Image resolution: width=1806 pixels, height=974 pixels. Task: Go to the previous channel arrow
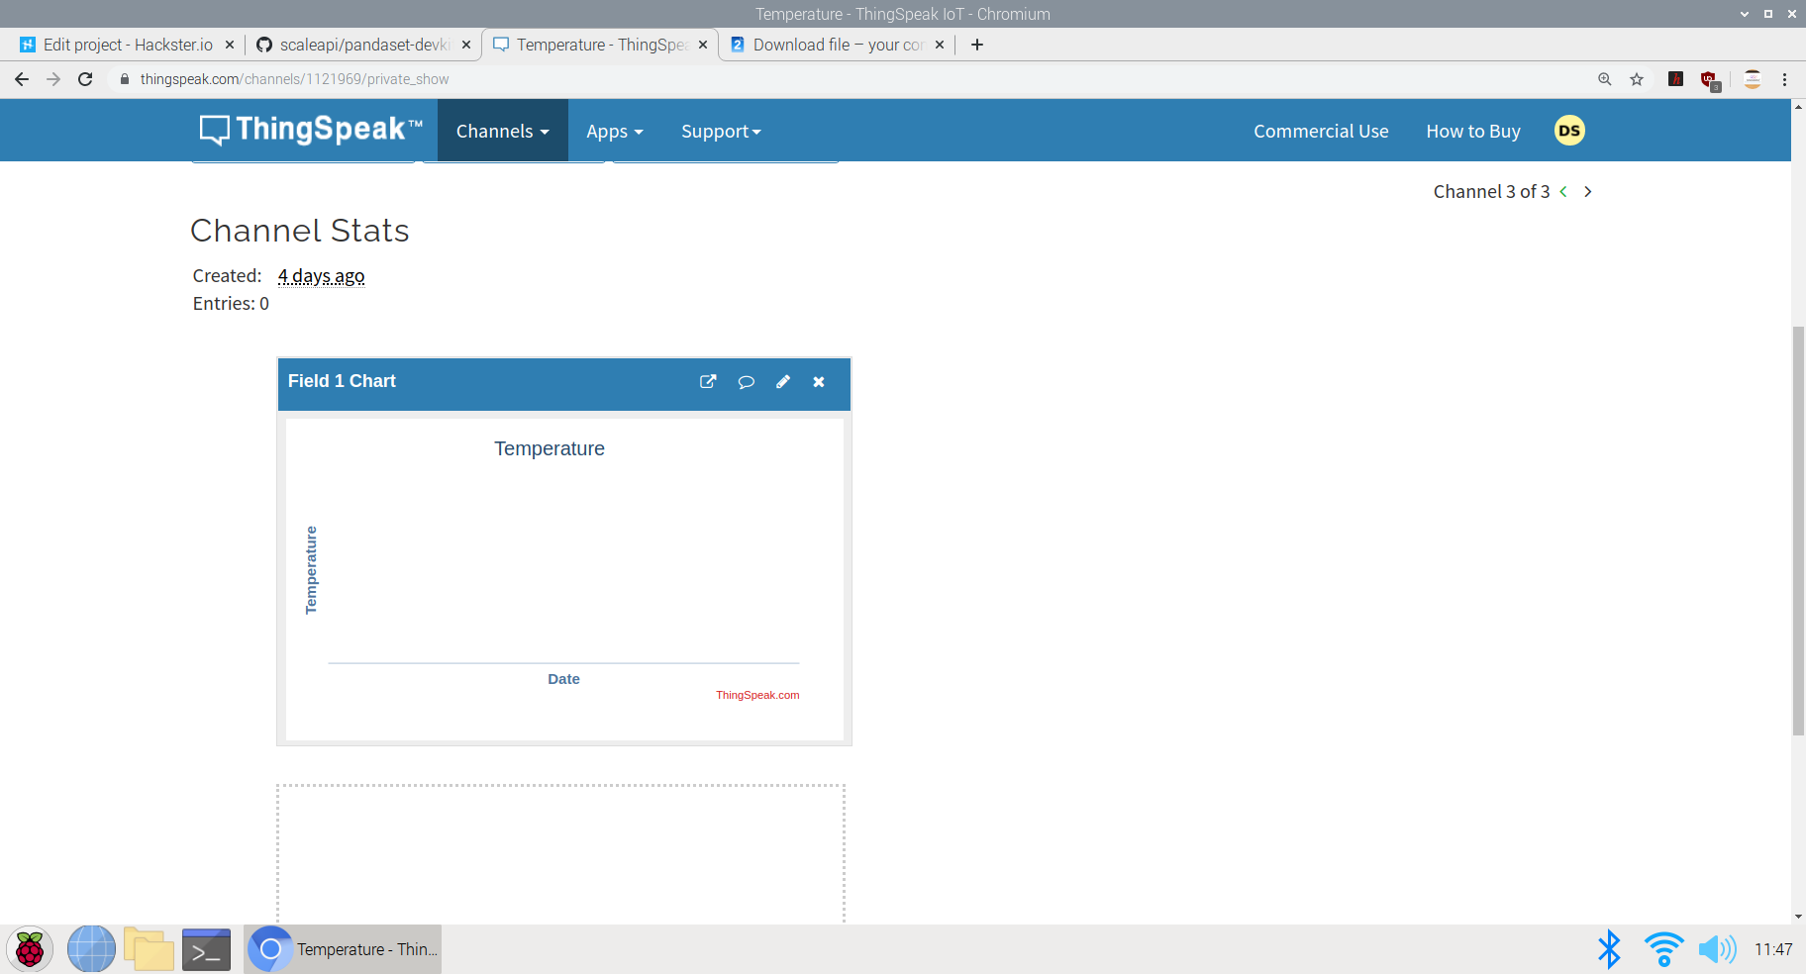pos(1563,192)
